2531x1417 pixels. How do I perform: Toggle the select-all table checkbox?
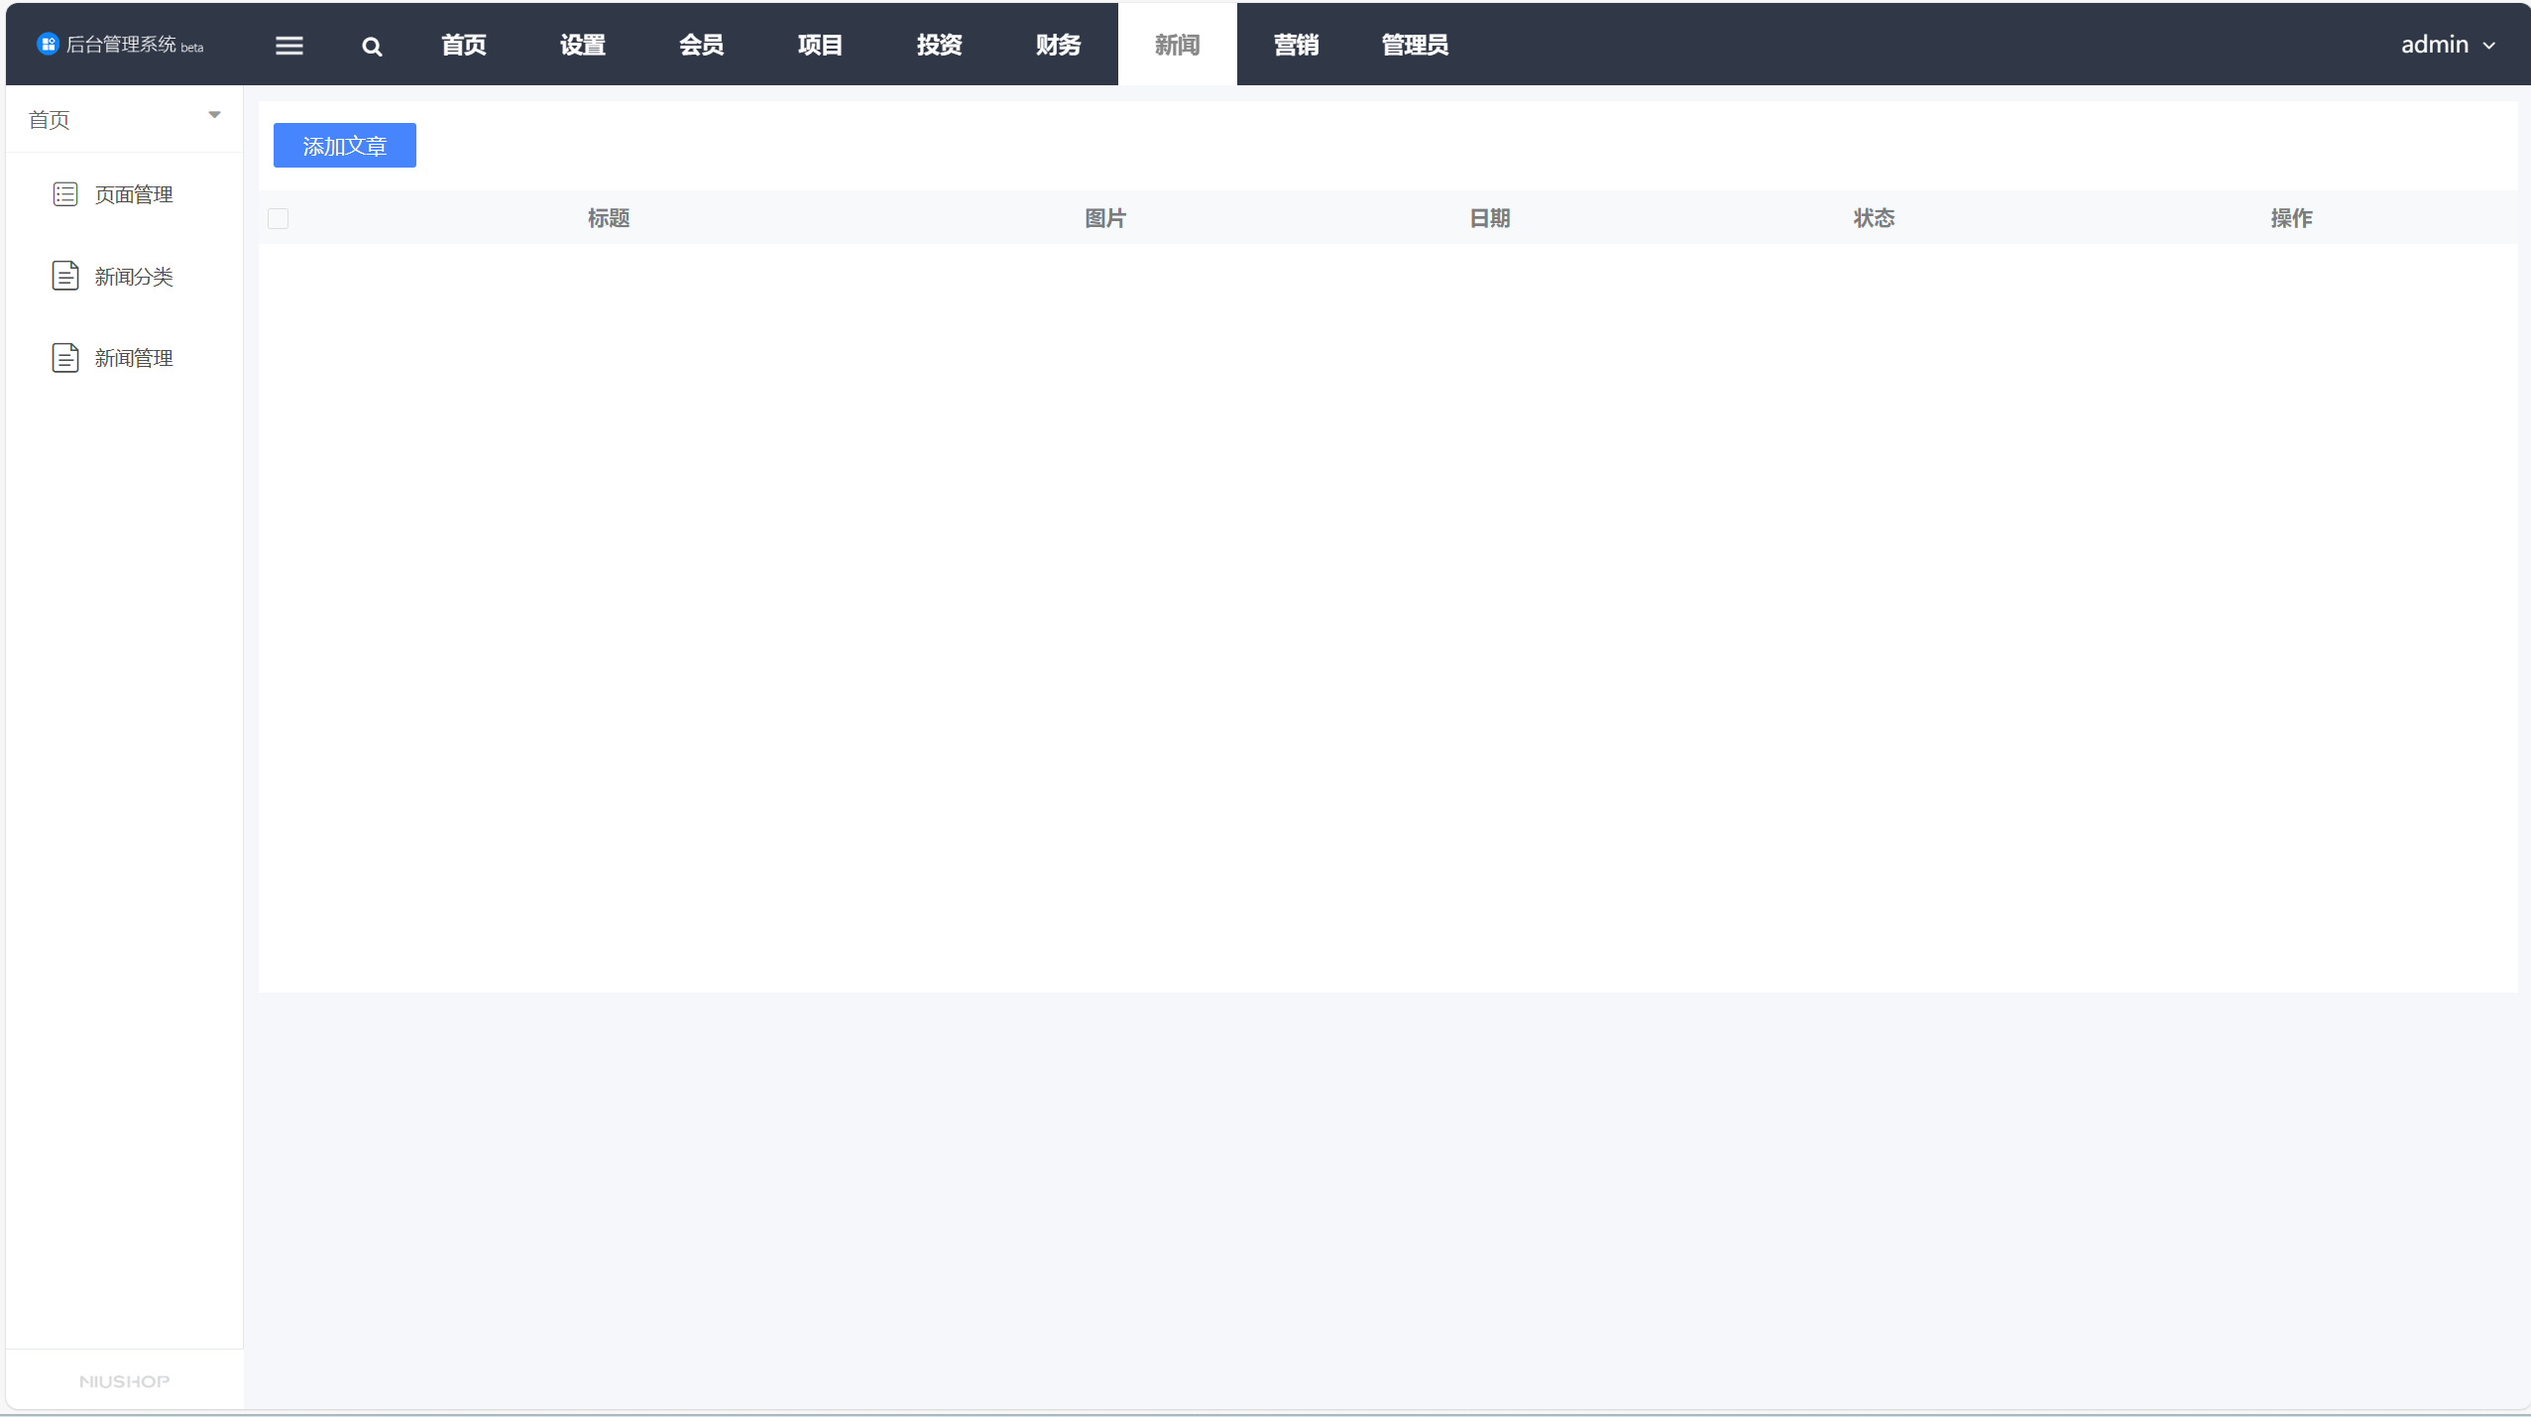279,219
